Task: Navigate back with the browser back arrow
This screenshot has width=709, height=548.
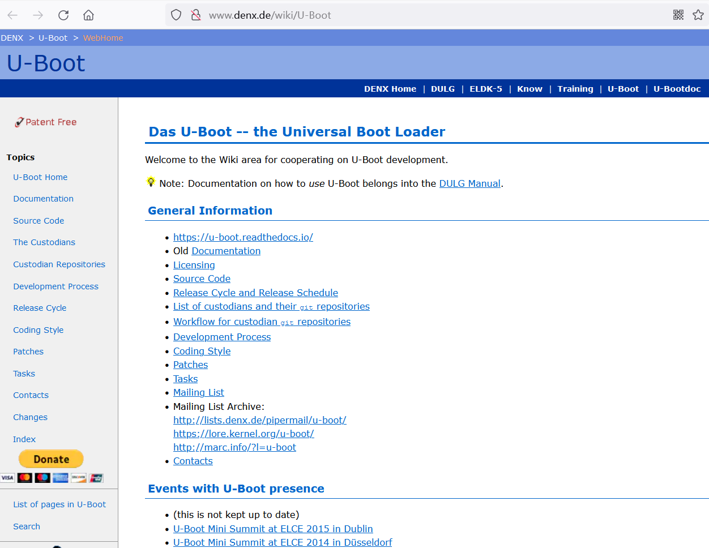Action: [12, 15]
